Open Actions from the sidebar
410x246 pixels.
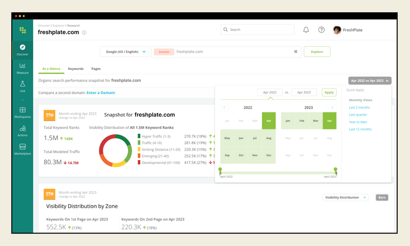pos(23,131)
